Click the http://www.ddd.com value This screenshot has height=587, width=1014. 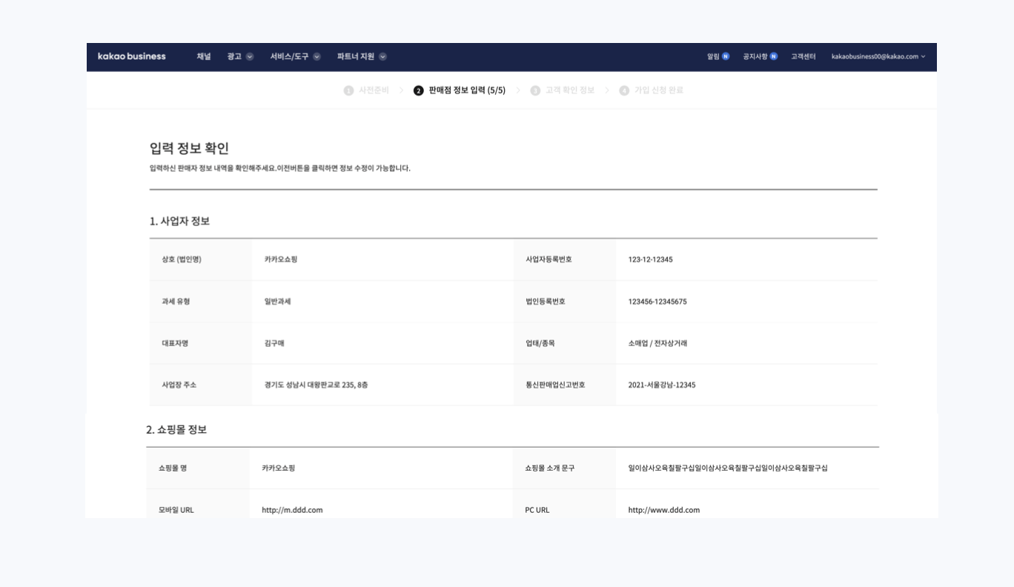[664, 510]
